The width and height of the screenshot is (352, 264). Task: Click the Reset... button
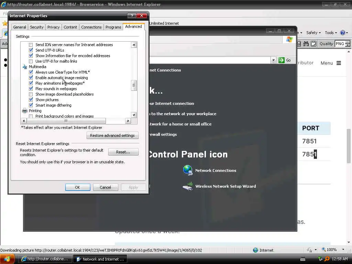(x=123, y=152)
